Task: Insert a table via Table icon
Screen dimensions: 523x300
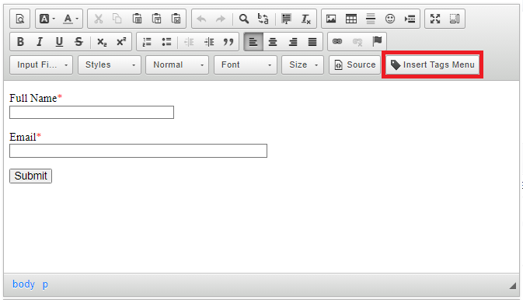Action: (x=351, y=19)
